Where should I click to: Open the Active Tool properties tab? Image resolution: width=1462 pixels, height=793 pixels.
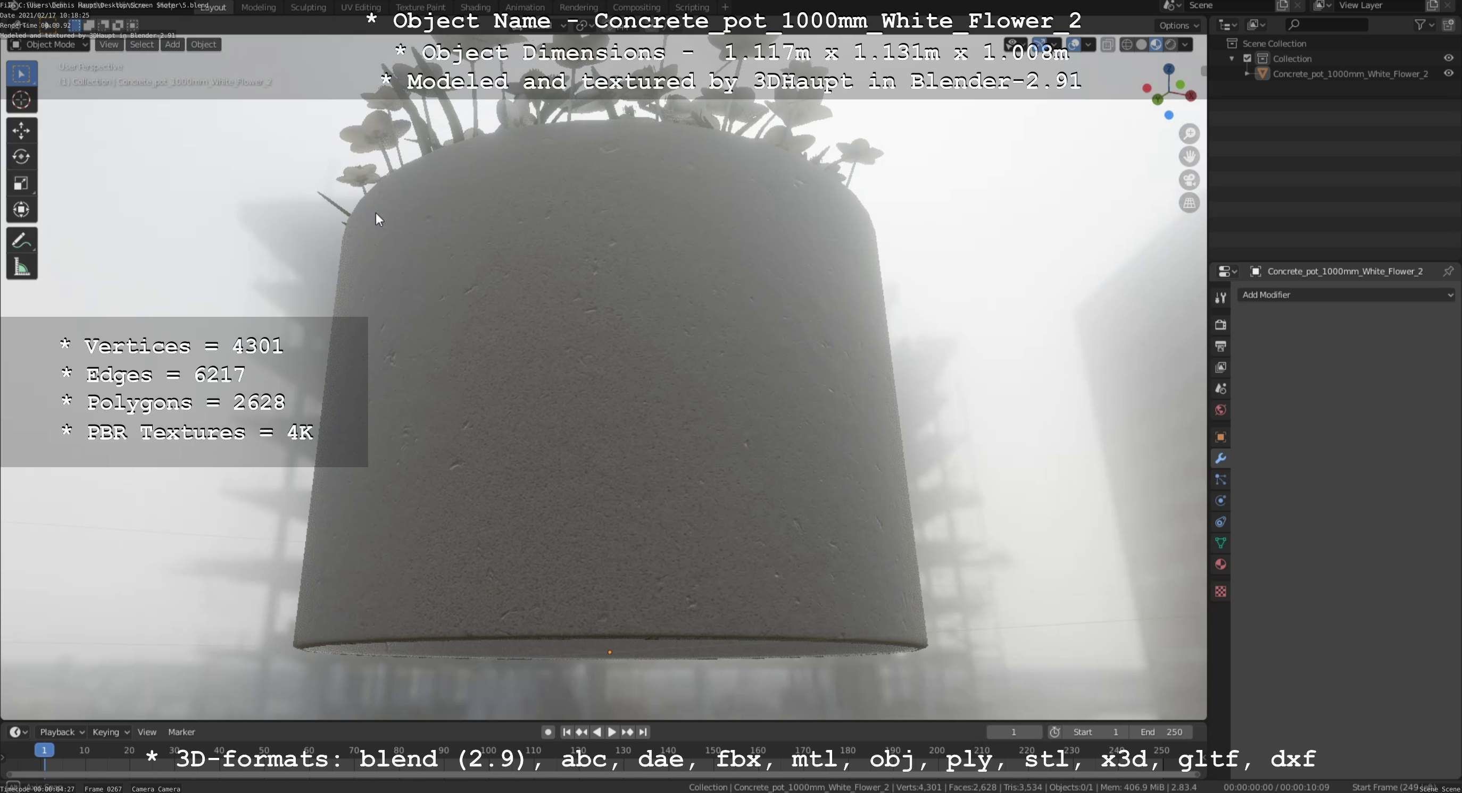(1220, 298)
